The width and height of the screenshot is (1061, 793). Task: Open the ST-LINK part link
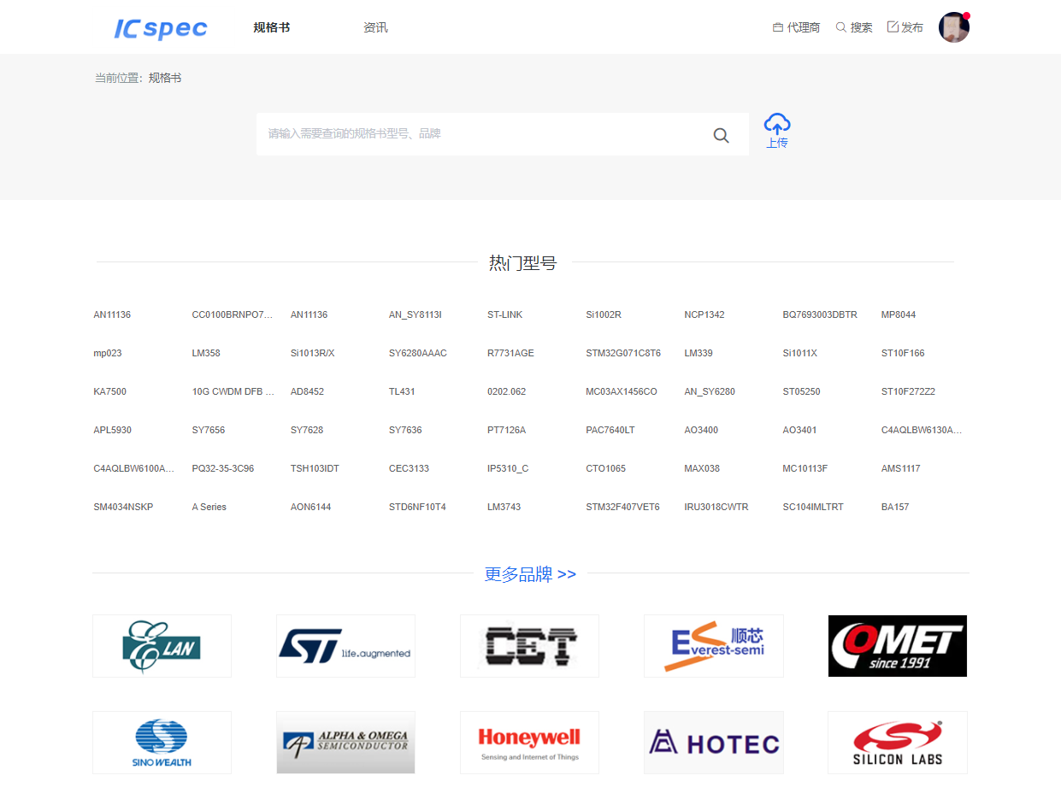pyautogui.click(x=505, y=314)
